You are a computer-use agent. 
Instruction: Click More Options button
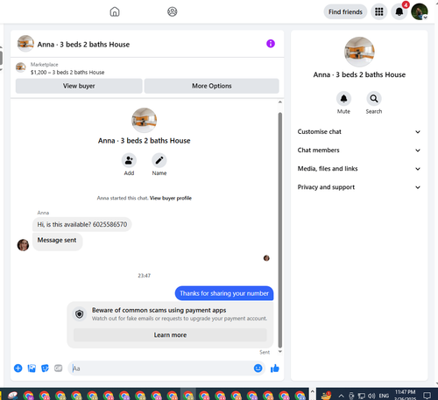point(212,86)
